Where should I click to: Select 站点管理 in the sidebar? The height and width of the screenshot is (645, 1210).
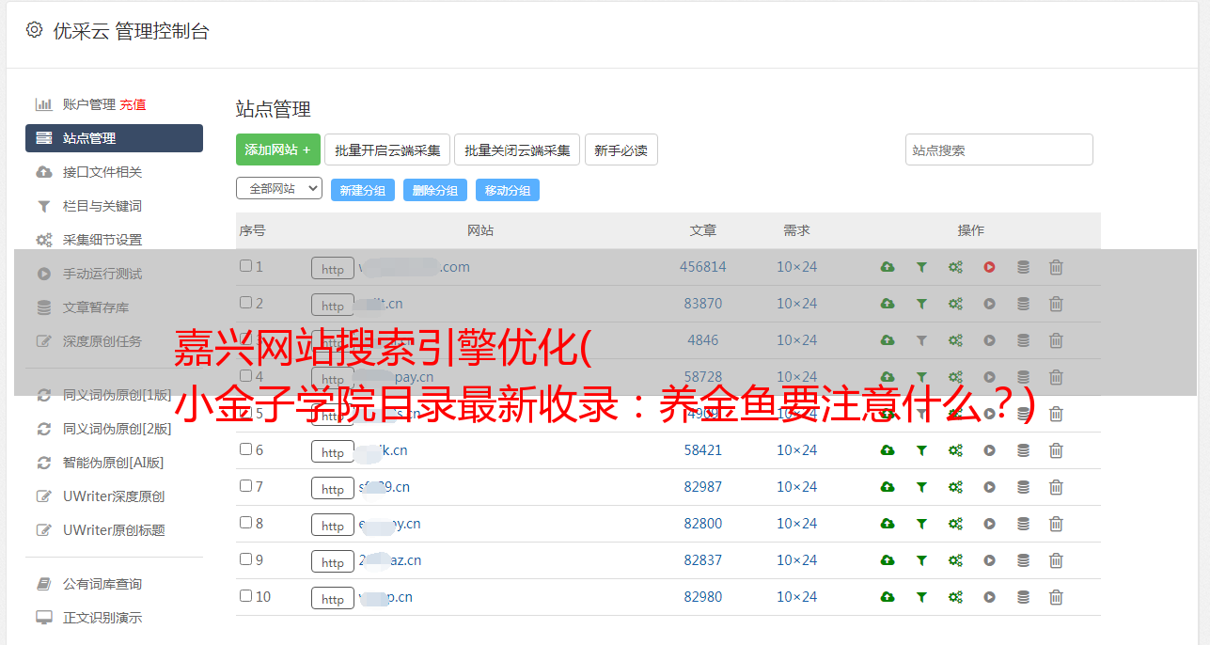(x=114, y=138)
